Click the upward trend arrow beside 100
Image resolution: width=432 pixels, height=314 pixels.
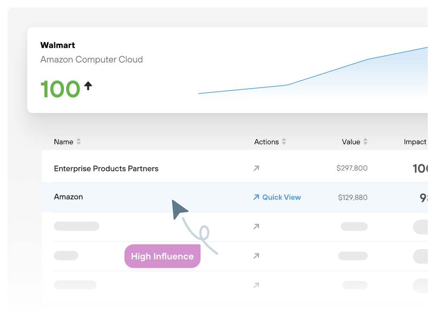pos(88,86)
